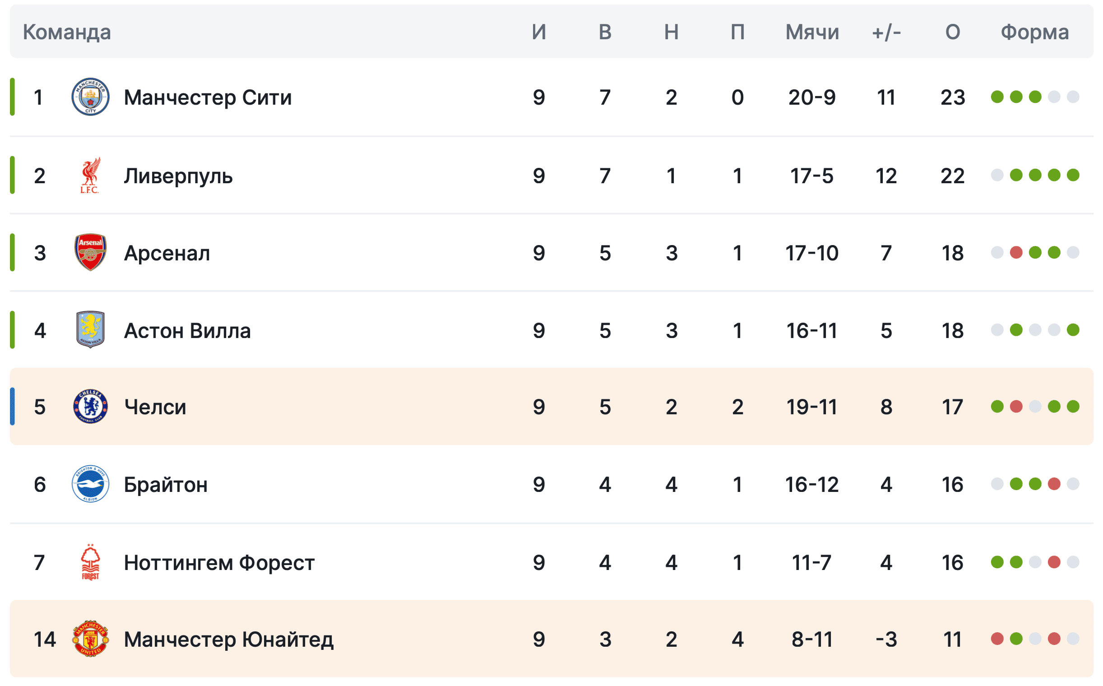Screen dimensions: 1103x686
Task: Click Chelsea's red loss form dot
Action: point(1016,407)
